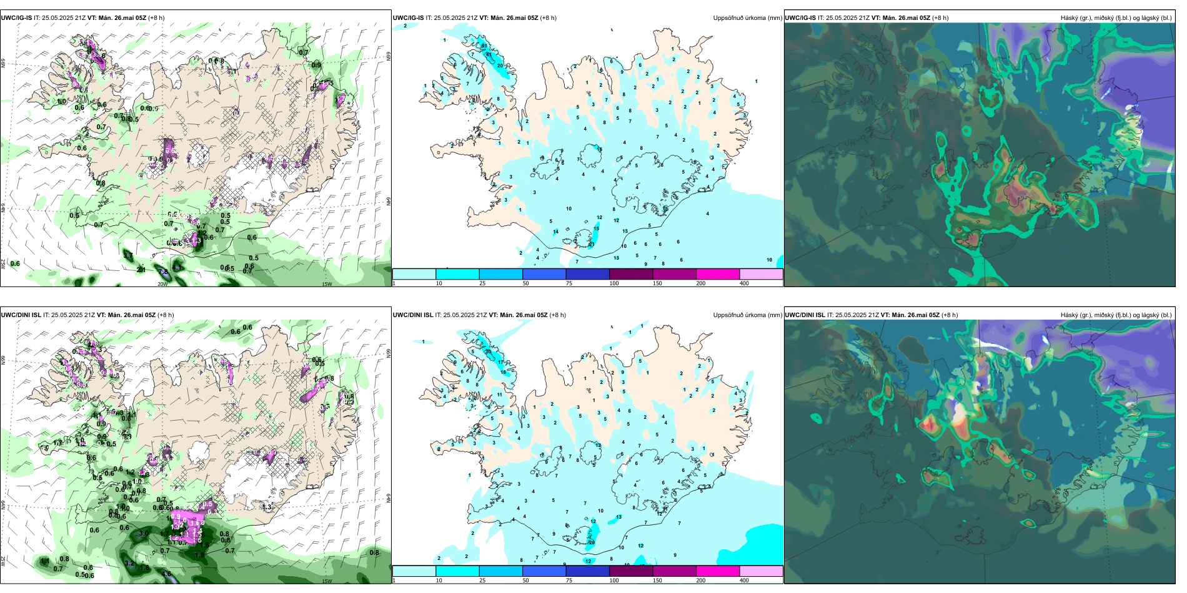Click 'Uppsöfnuð úrkoma (mm)' label on the DINI ISL panel
The width and height of the screenshot is (1187, 593).
click(747, 315)
